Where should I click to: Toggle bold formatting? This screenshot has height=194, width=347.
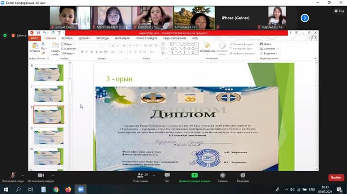pos(82,52)
